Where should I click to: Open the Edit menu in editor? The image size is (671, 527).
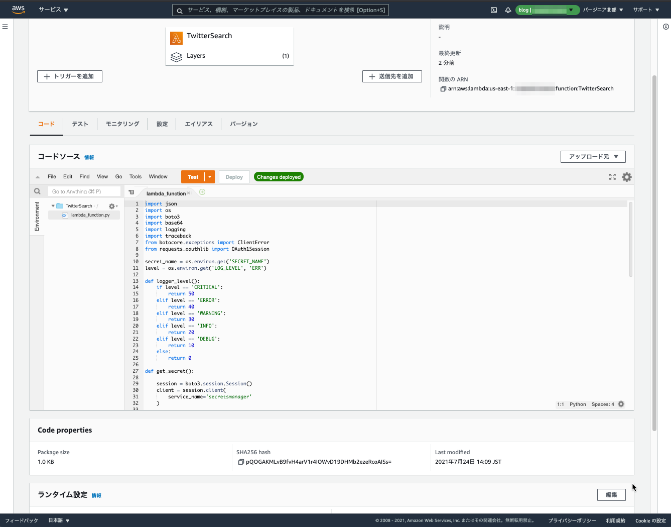[68, 177]
